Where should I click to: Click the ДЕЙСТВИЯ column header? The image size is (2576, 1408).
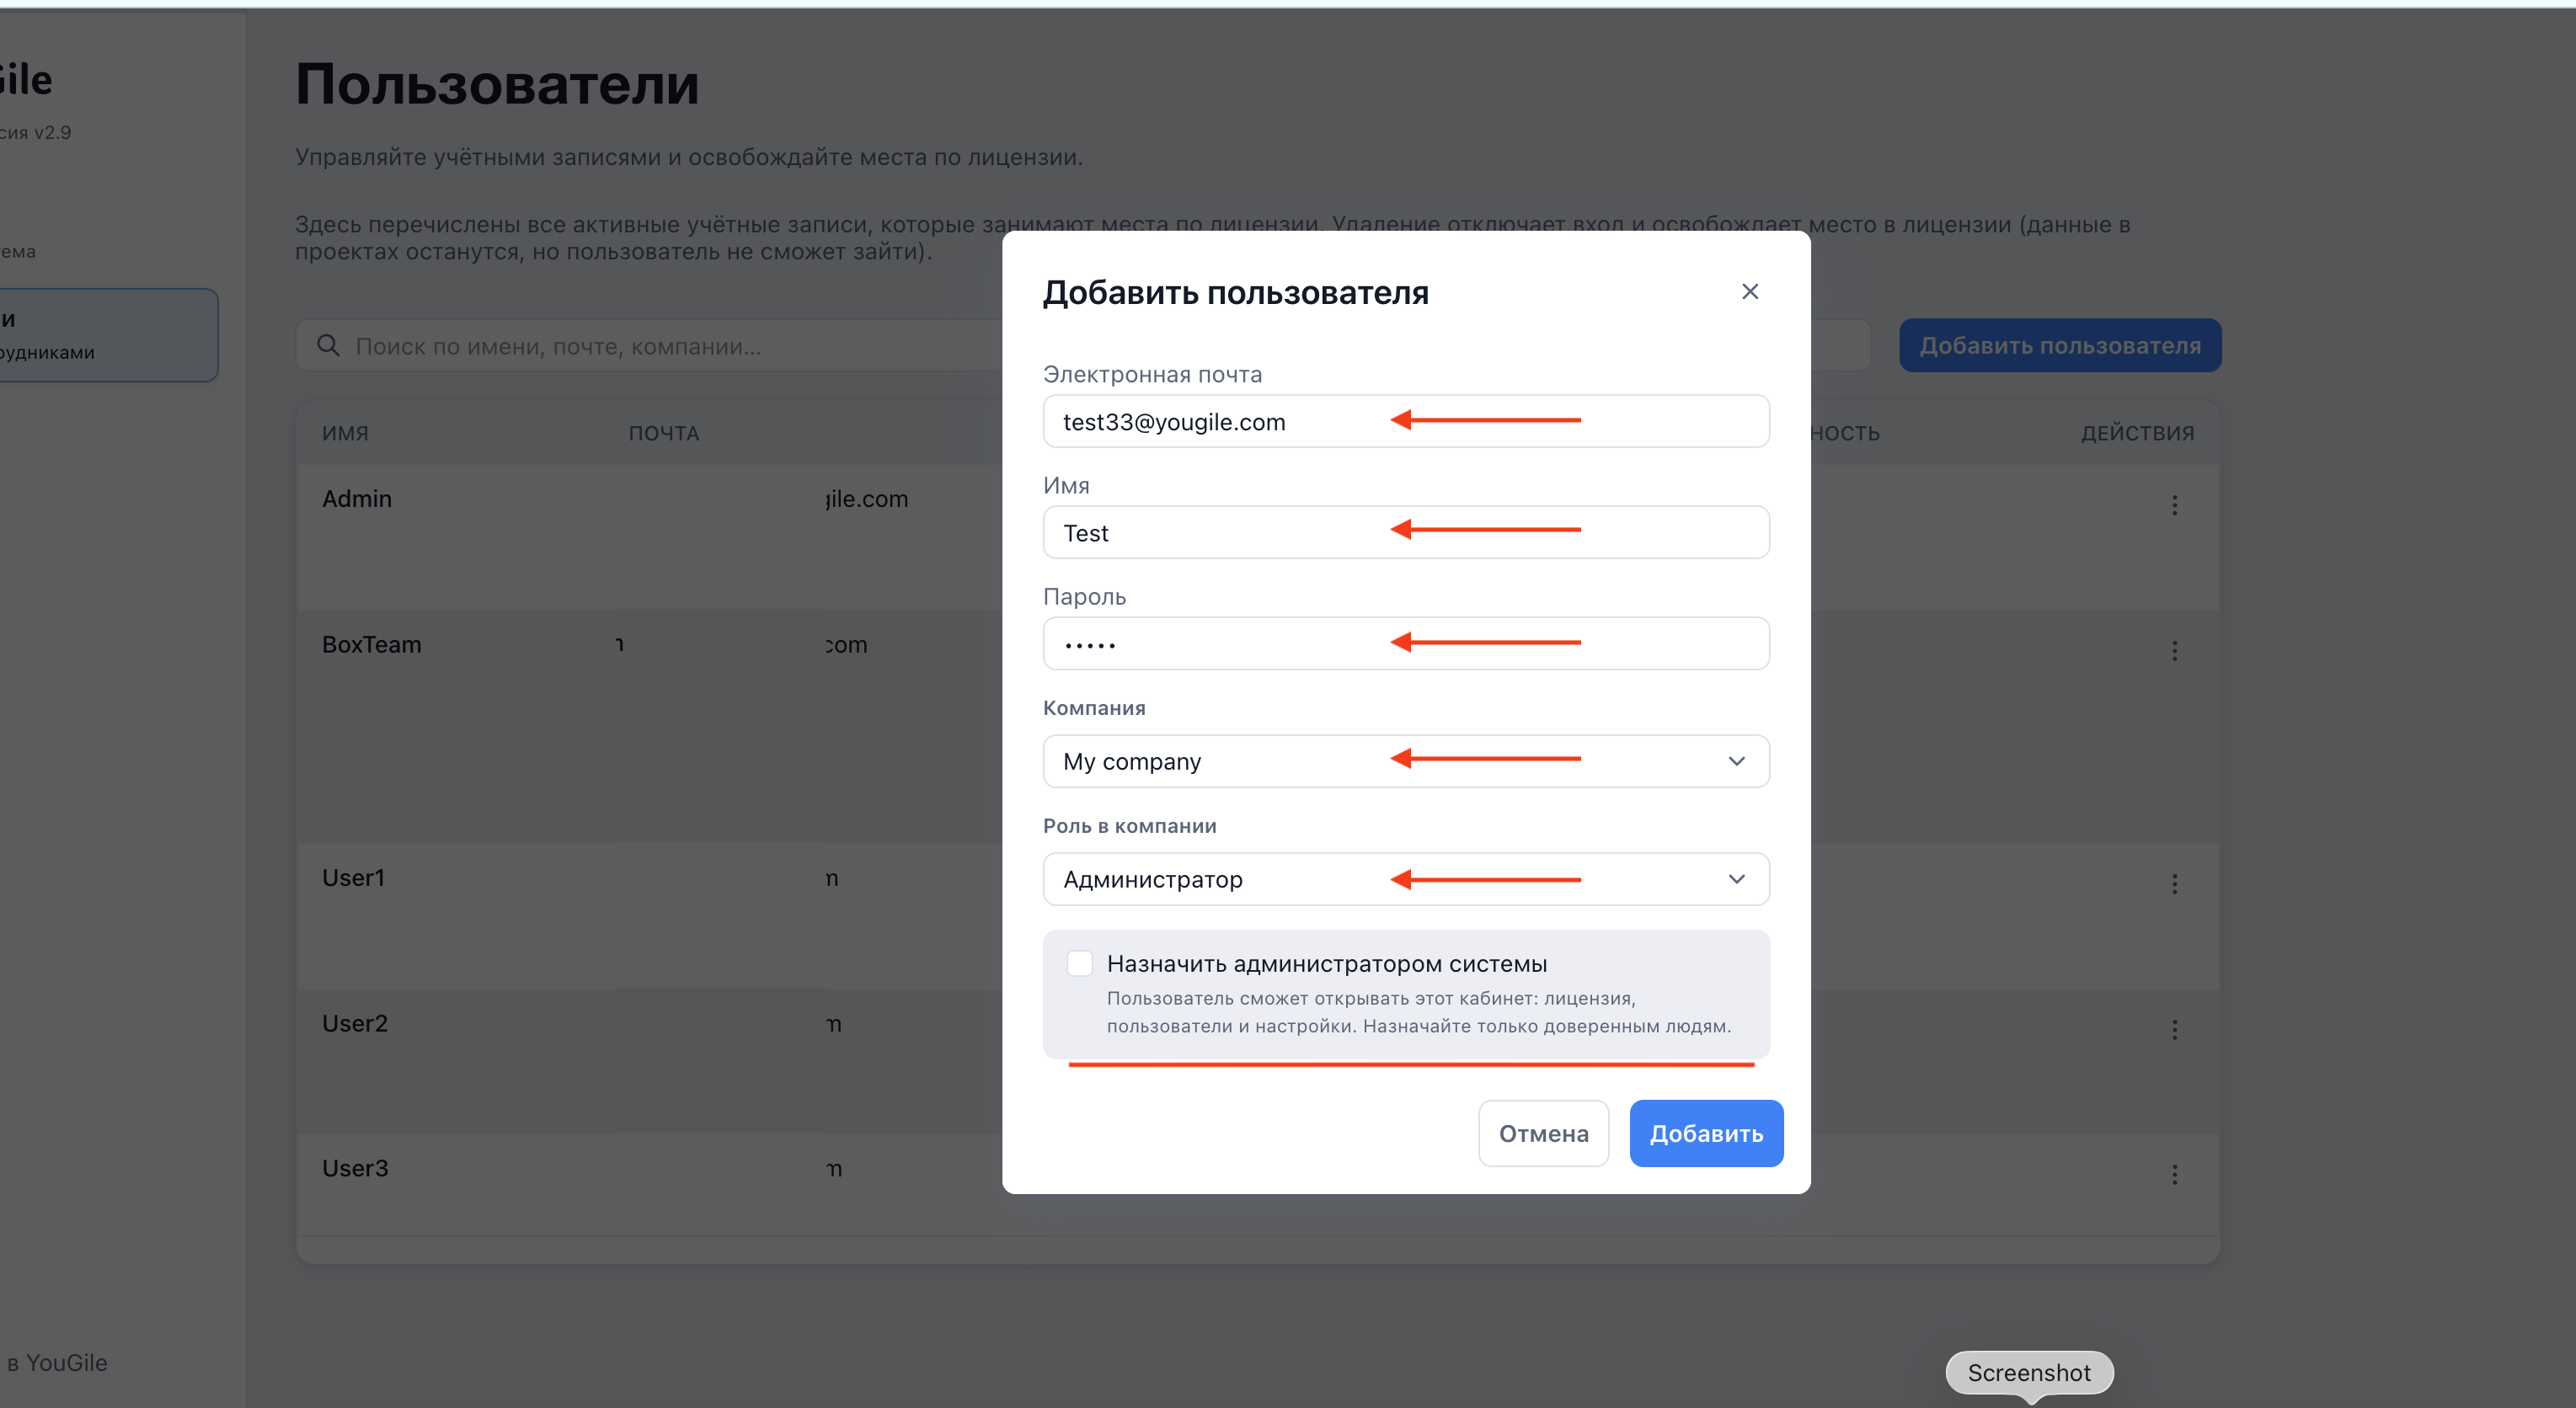coord(2138,433)
